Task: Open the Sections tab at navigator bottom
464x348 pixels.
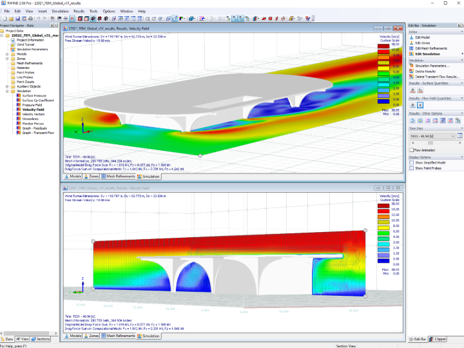Action: click(x=41, y=339)
